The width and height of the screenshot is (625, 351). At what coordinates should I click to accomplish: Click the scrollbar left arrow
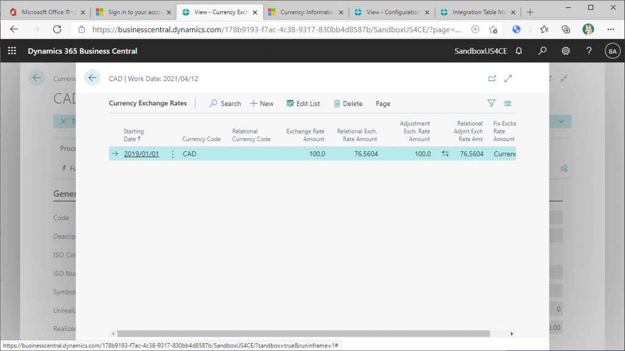tap(113, 333)
